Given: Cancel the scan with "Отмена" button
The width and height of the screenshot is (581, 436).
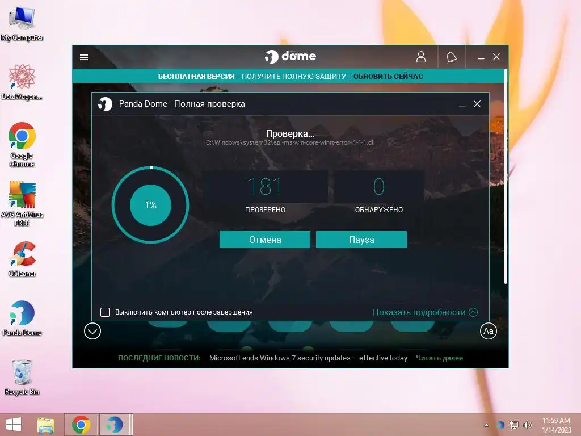Looking at the screenshot, I should click(265, 240).
